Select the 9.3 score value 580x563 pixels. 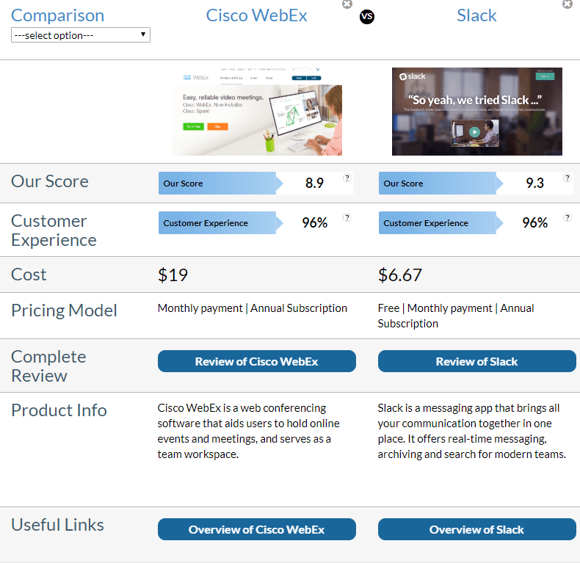(x=535, y=183)
